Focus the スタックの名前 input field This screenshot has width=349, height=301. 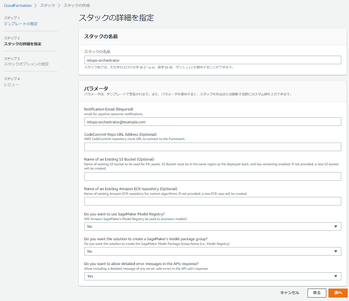point(212,60)
